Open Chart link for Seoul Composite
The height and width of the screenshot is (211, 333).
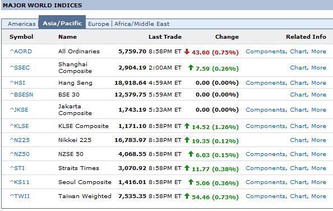pos(299,182)
